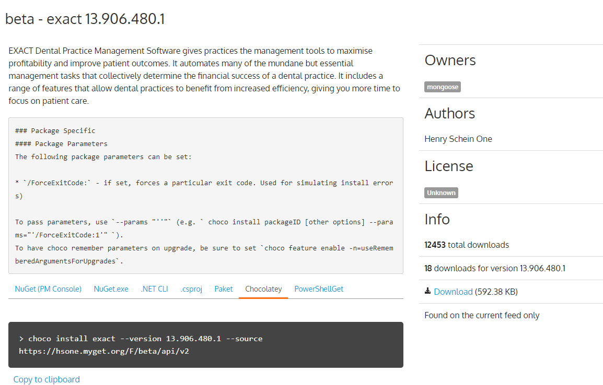Click the package title beta - exact 13.906.480.1
Image resolution: width=603 pixels, height=385 pixels.
[x=85, y=19]
